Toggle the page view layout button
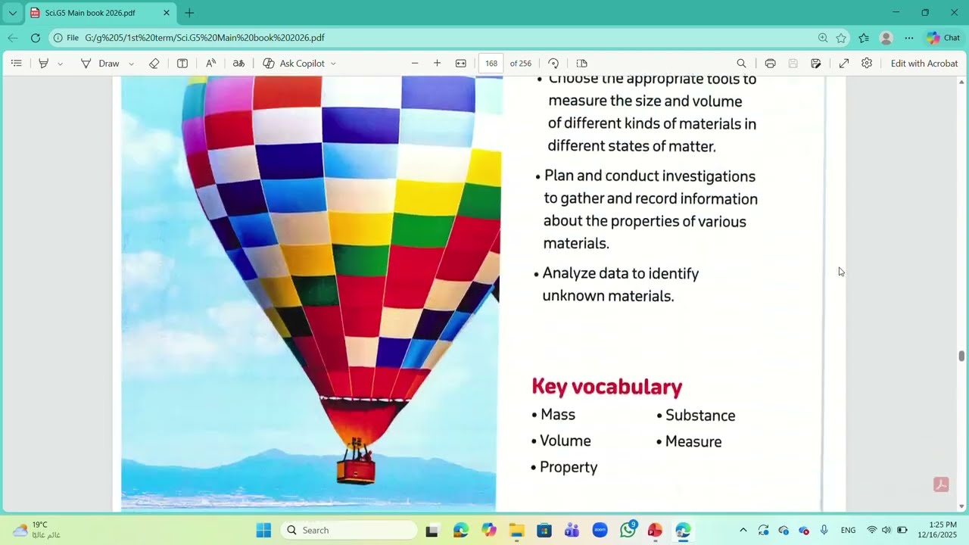 click(581, 64)
